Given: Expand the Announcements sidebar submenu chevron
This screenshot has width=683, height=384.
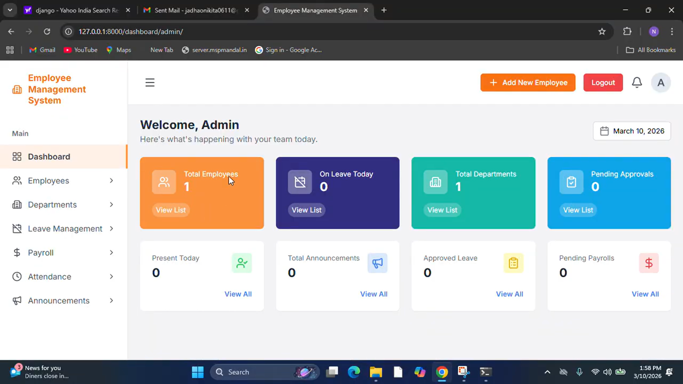Looking at the screenshot, I should (x=111, y=301).
